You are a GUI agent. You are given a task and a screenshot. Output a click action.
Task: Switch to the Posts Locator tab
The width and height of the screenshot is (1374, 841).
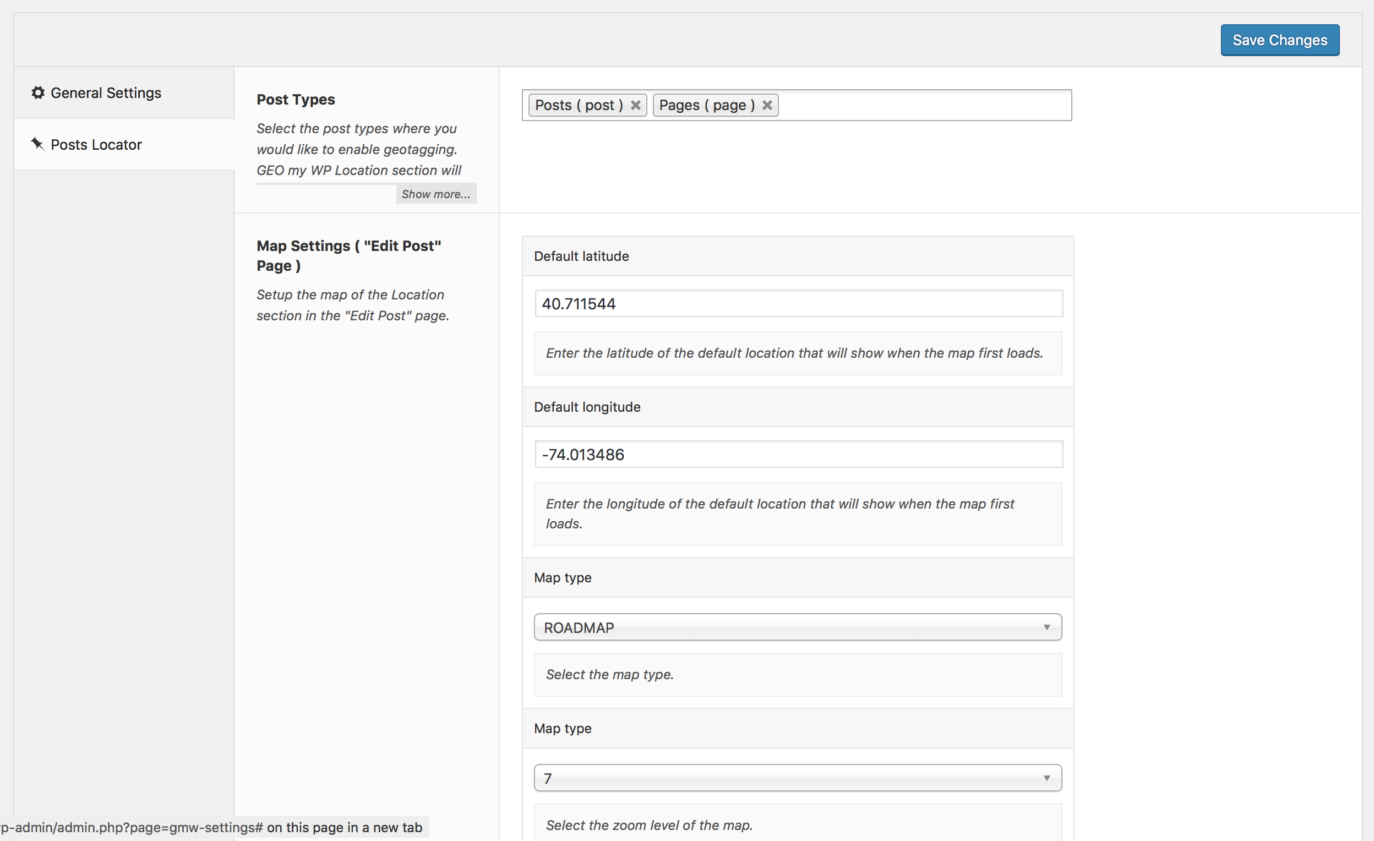point(96,144)
